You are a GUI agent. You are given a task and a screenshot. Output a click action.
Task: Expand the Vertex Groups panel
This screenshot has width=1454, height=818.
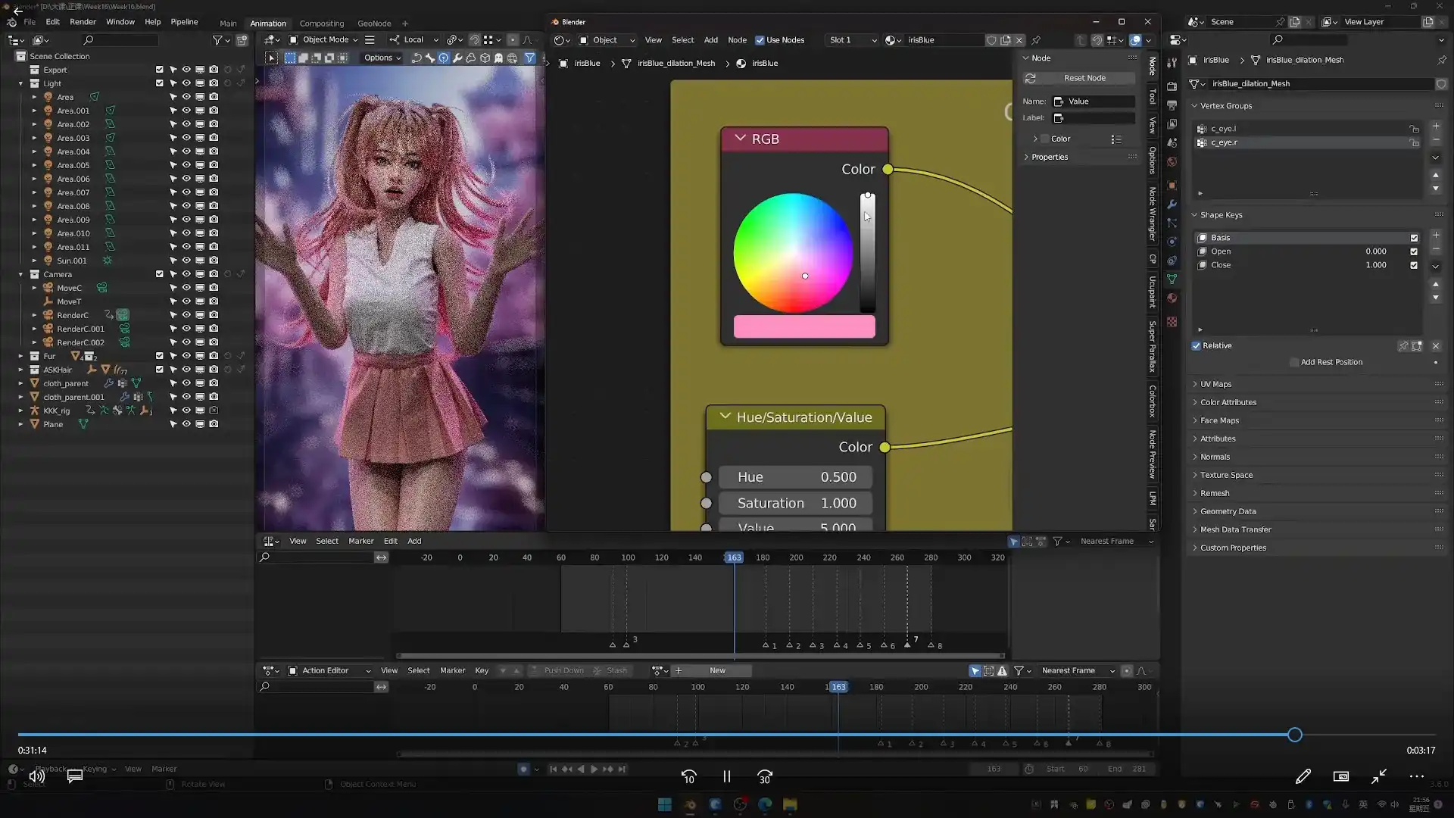point(1226,105)
